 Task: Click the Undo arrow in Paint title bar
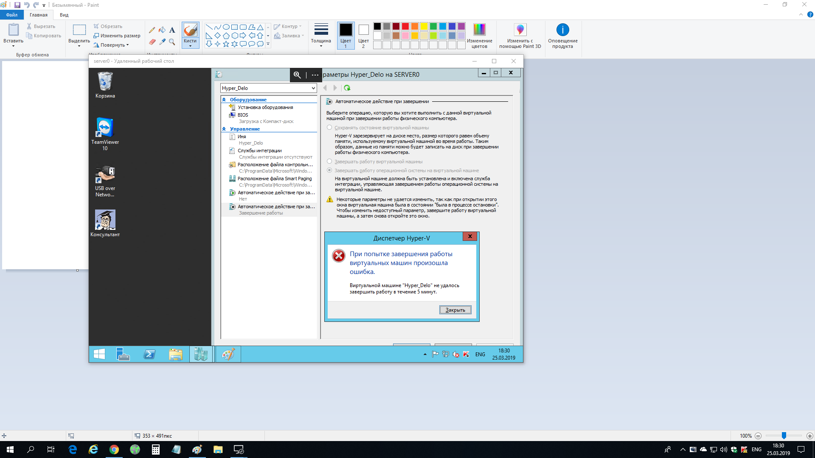click(x=27, y=5)
